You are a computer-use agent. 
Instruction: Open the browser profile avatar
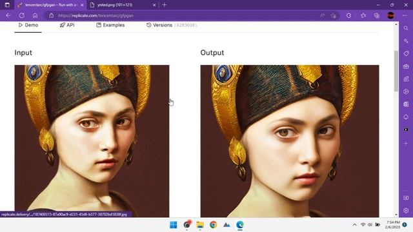(x=391, y=15)
